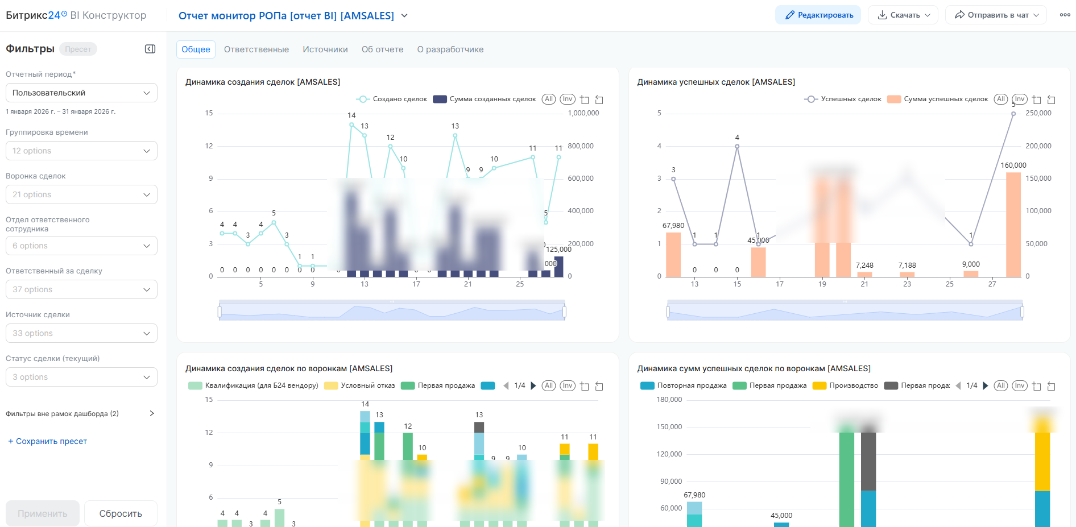Switch to the Источники tab
Screen dimensions: 1076x527
[x=325, y=49]
